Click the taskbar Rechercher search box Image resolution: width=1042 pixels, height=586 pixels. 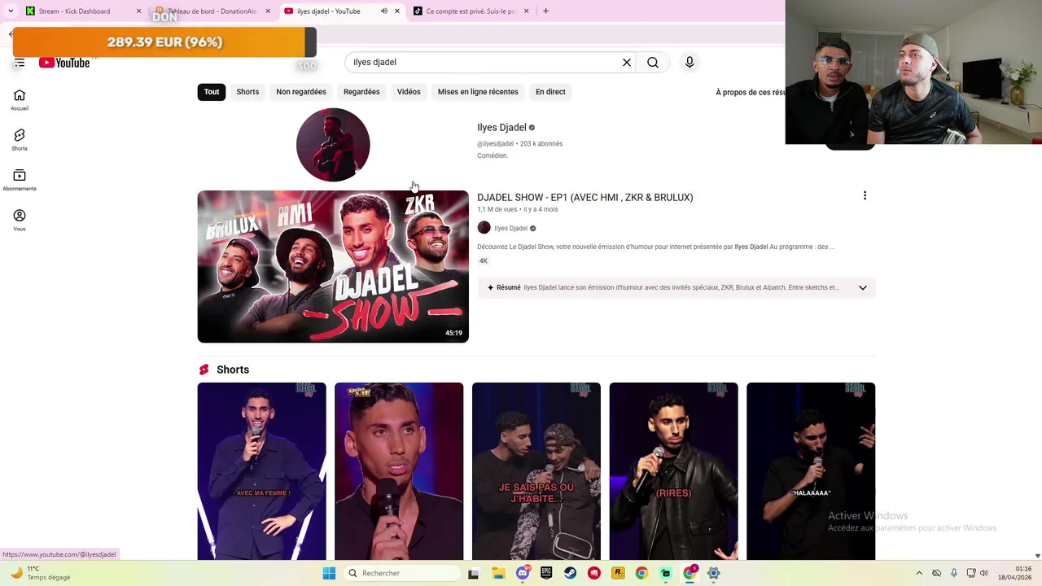click(402, 573)
